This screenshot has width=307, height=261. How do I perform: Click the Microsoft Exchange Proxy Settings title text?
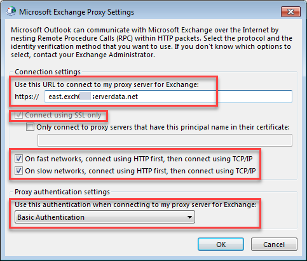click(x=76, y=12)
